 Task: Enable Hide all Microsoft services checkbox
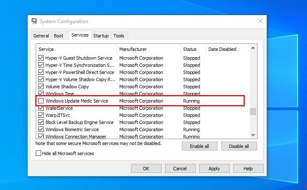click(x=38, y=153)
